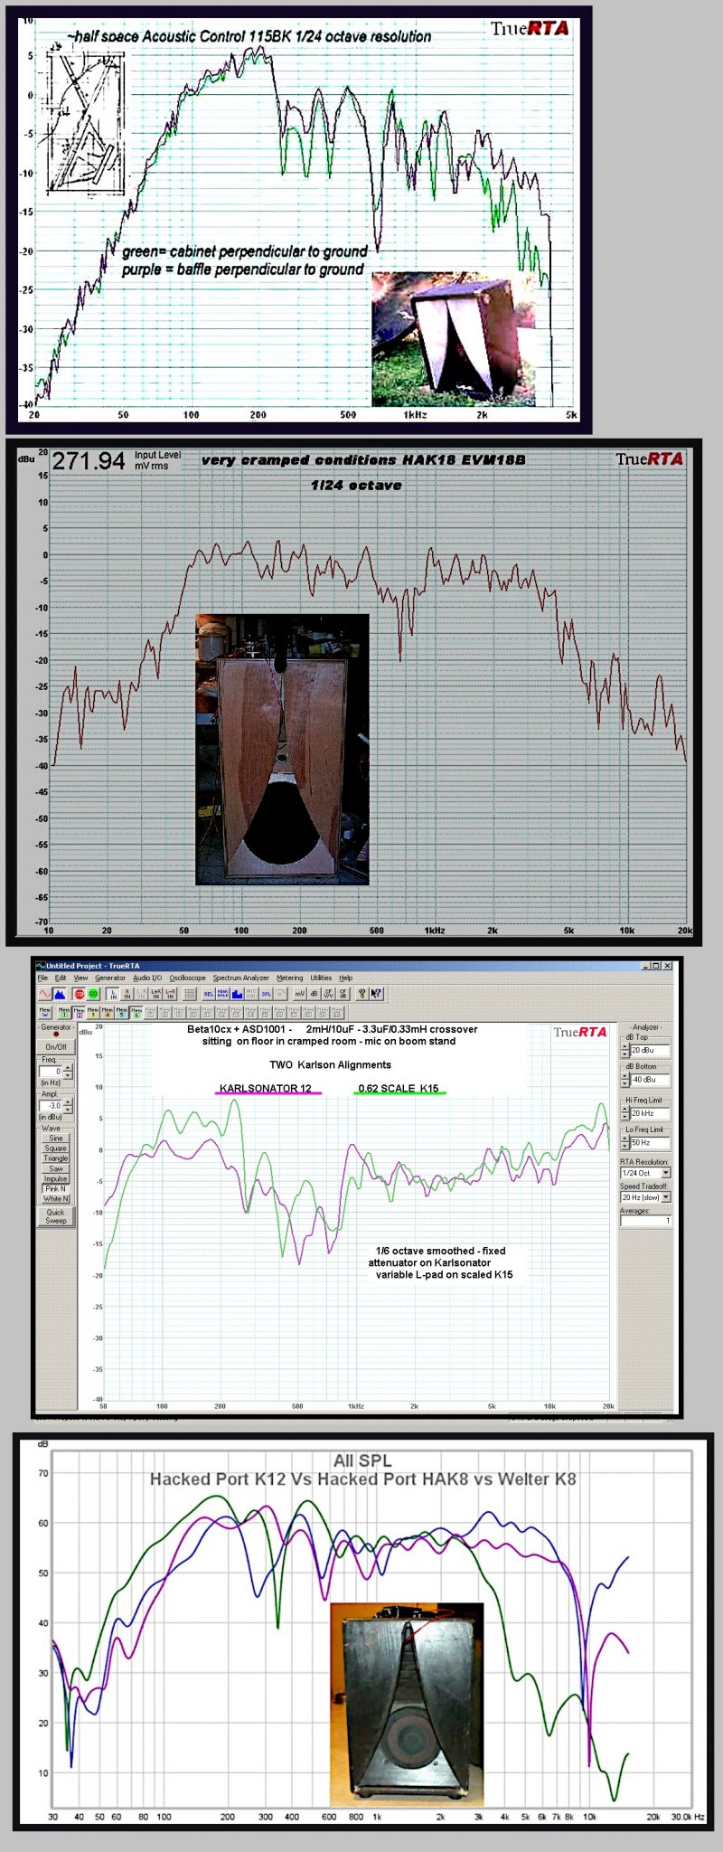Open the Speed Tradeoff dropdown
Viewport: 723px width, 1852px height.
tap(645, 1196)
